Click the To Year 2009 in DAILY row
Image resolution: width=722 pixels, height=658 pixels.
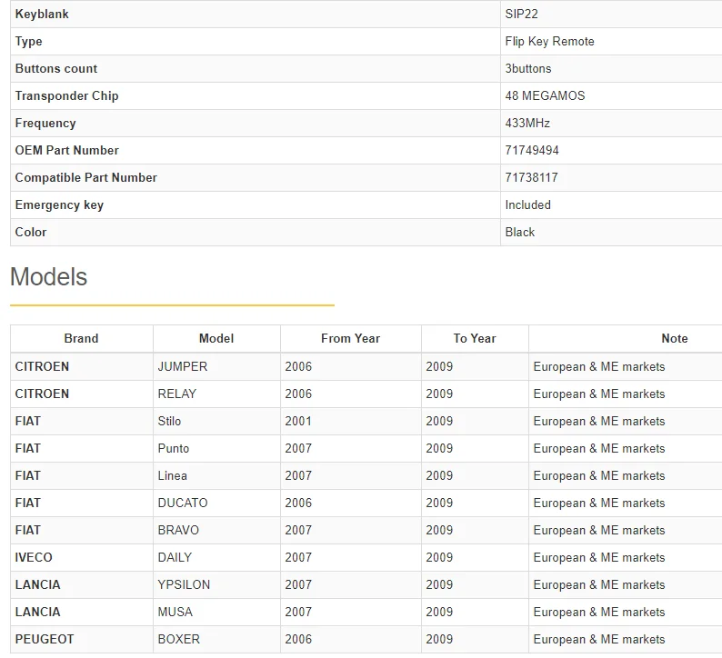click(x=439, y=557)
